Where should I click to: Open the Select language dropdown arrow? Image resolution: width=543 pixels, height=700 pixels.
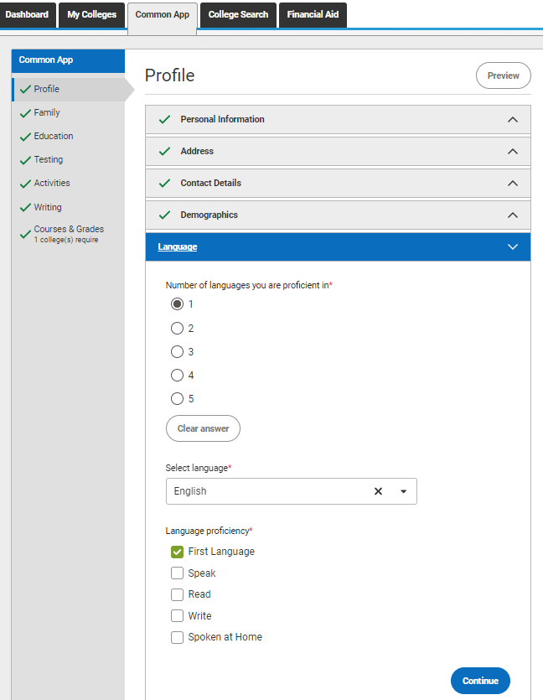coord(403,491)
